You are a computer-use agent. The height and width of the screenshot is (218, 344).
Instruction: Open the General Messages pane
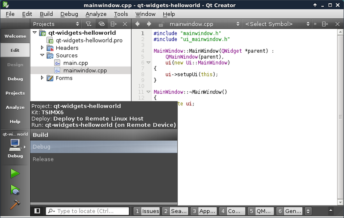tap(289, 211)
